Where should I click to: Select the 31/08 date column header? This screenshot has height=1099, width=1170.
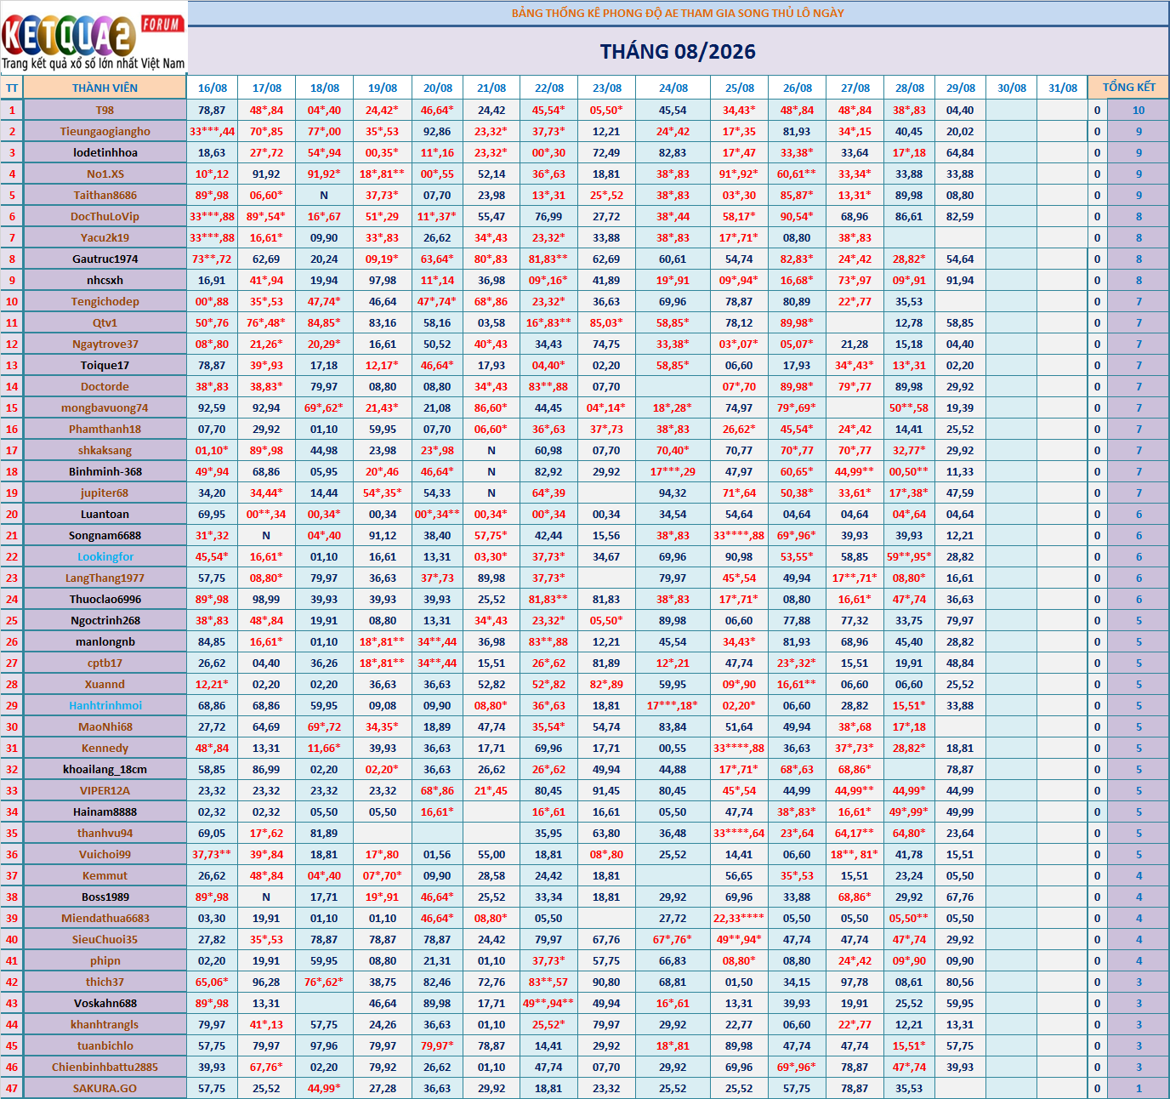coord(1063,88)
